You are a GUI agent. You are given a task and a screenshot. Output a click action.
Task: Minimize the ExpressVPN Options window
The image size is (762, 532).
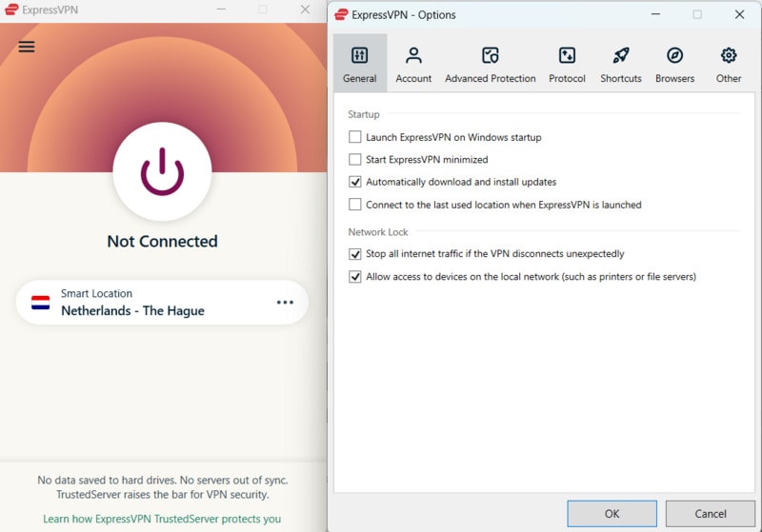point(655,14)
